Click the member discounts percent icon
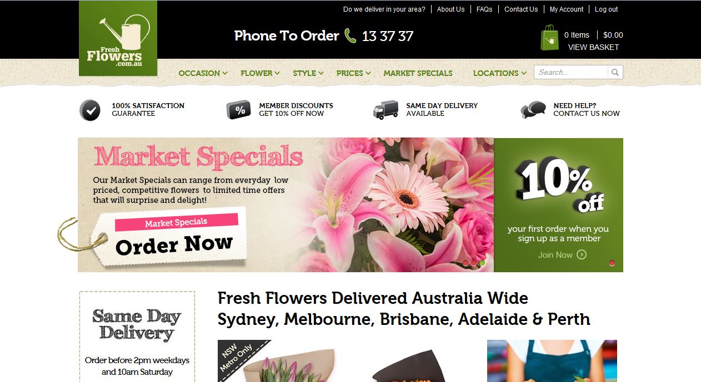701x382 pixels. [239, 110]
